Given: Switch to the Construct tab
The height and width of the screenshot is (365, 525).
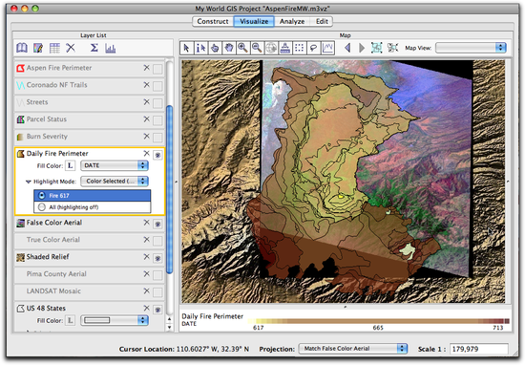Looking at the screenshot, I should 213,21.
